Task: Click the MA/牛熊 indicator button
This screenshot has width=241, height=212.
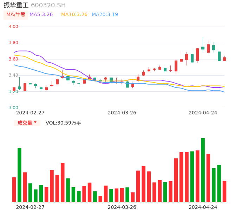Action: pyautogui.click(x=15, y=15)
